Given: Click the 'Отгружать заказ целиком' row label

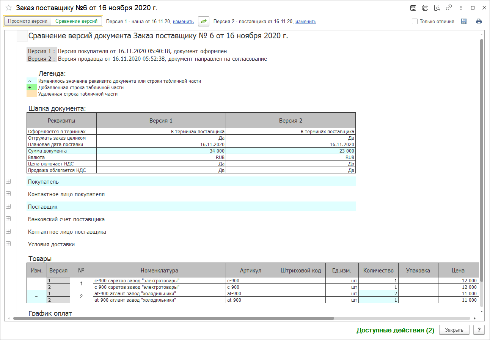Looking at the screenshot, I should (x=61, y=138).
